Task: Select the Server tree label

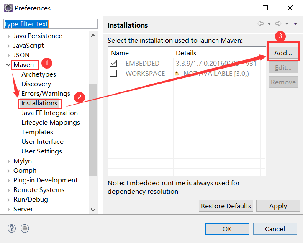Action: click(x=23, y=209)
